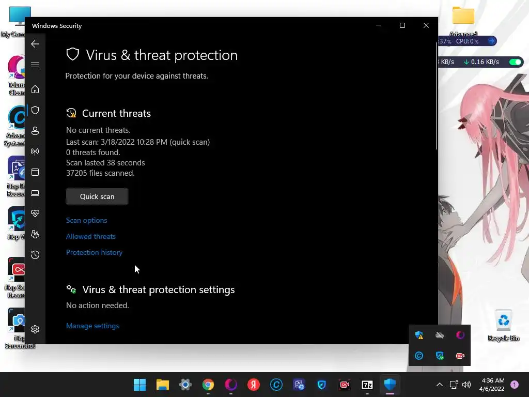Open Family options icon in sidebar
This screenshot has width=529, height=397.
35,234
